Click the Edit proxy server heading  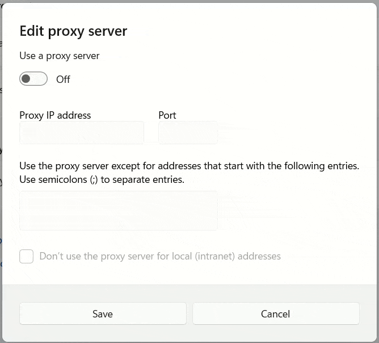(x=73, y=31)
